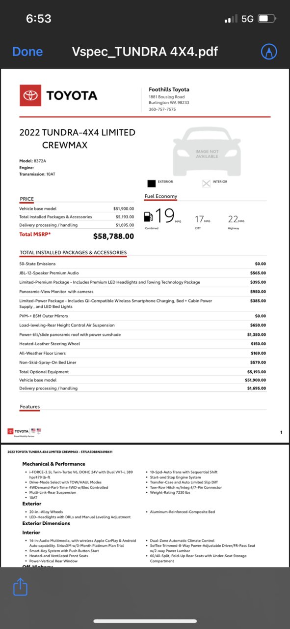Tap the Fuel Economy heading
Image resolution: width=290 pixels, height=629 pixels.
pos(161,196)
